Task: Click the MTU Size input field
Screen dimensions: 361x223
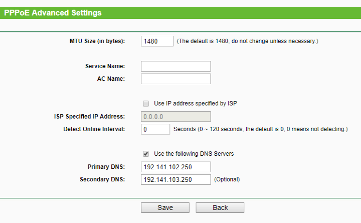Action: (157, 41)
